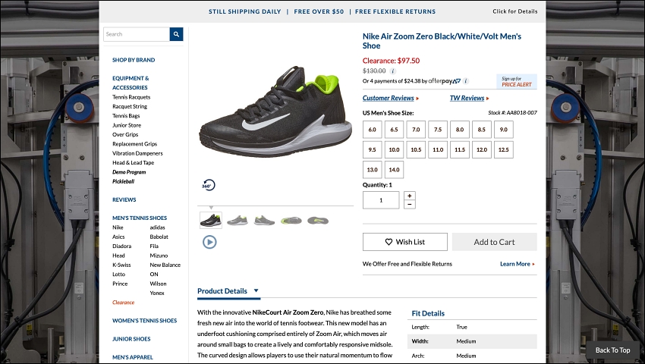This screenshot has height=364, width=645.
Task: Click the search magnifier icon
Action: coord(176,34)
